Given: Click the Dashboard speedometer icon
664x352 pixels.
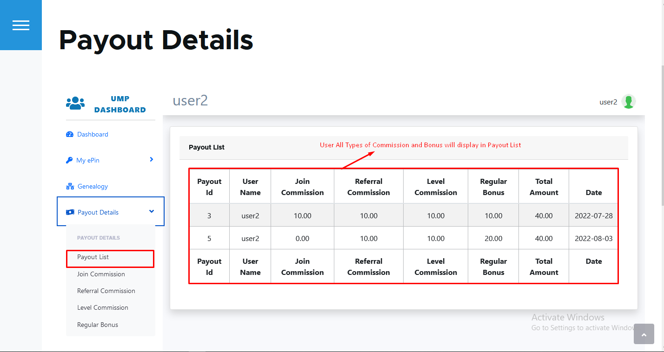Looking at the screenshot, I should click(70, 134).
